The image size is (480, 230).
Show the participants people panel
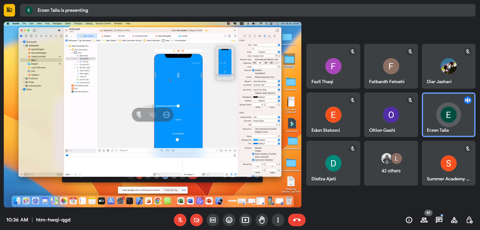click(424, 220)
